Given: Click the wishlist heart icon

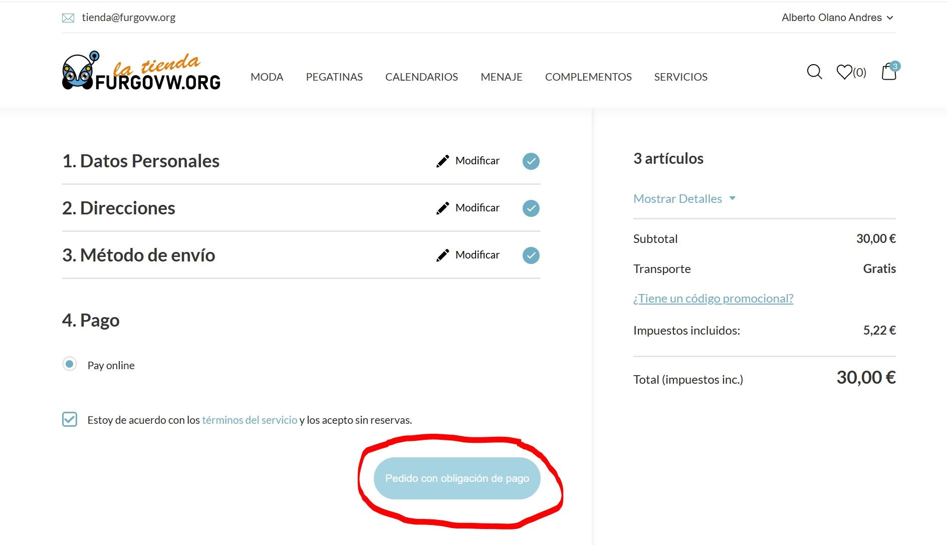Looking at the screenshot, I should tap(844, 72).
